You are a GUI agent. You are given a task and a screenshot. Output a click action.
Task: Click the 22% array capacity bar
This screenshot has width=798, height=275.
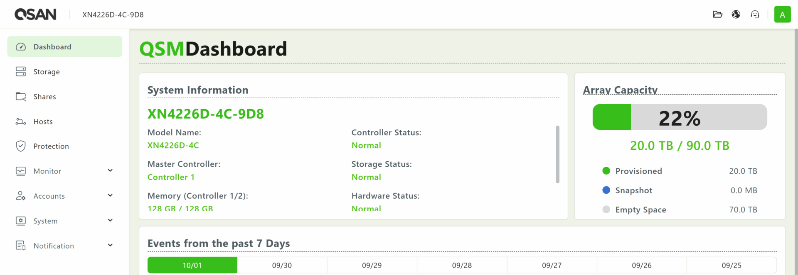[x=680, y=117]
